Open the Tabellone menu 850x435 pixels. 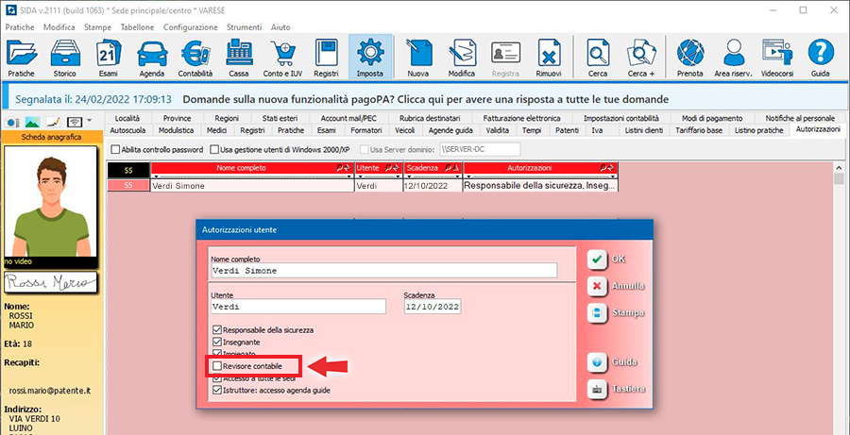tap(138, 27)
